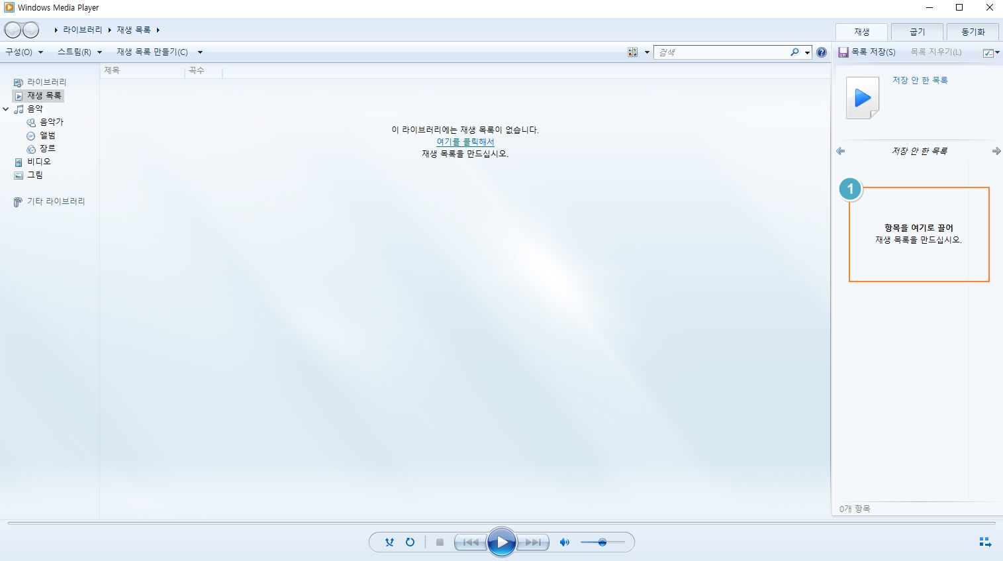Image resolution: width=1003 pixels, height=561 pixels.
Task: Click 라이브러리 in the breadcrumb path
Action: pyautogui.click(x=83, y=30)
